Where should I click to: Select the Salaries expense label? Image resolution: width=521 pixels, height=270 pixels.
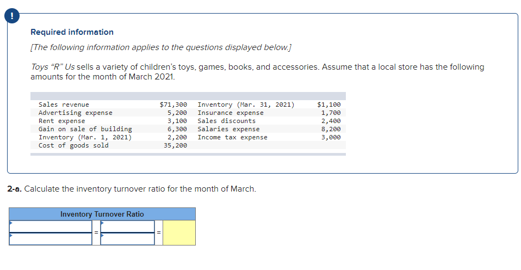click(228, 129)
